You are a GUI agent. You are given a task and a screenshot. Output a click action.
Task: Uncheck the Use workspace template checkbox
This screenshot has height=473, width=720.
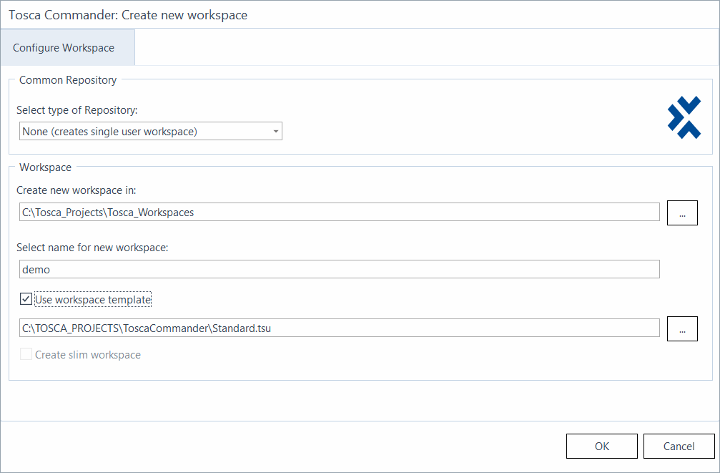coord(26,299)
